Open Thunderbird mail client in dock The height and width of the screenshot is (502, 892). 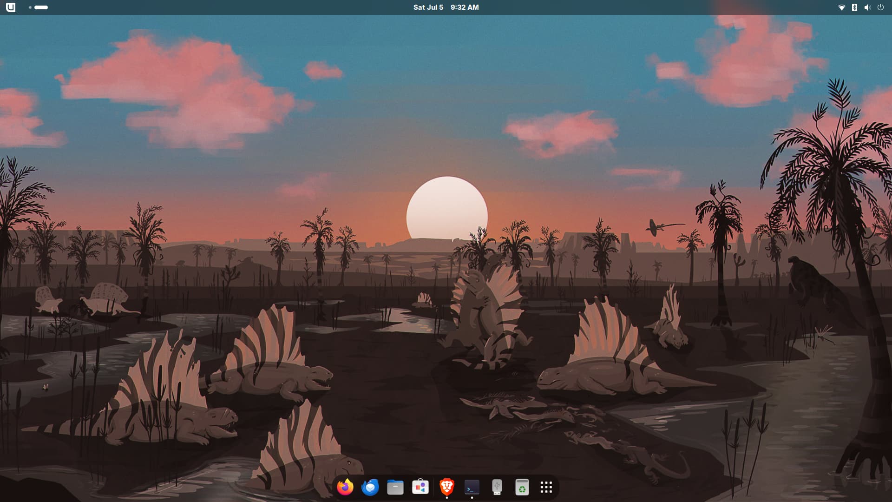click(x=370, y=487)
